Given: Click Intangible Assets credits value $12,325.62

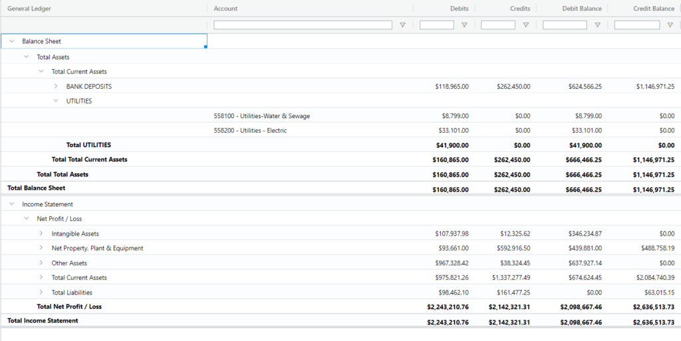Looking at the screenshot, I should tap(515, 234).
